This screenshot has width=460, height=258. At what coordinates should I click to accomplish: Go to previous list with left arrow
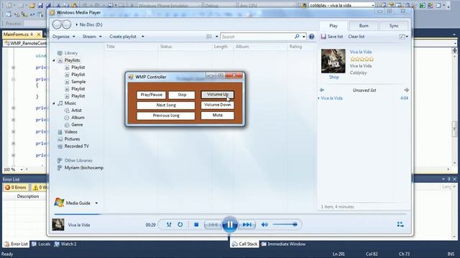click(x=322, y=90)
